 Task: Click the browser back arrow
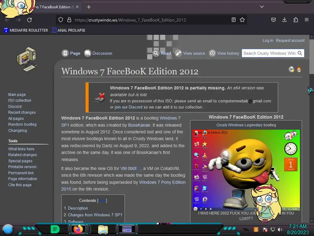point(7,20)
